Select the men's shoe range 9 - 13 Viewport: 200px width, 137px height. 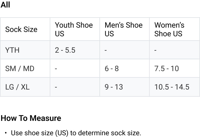point(114,87)
